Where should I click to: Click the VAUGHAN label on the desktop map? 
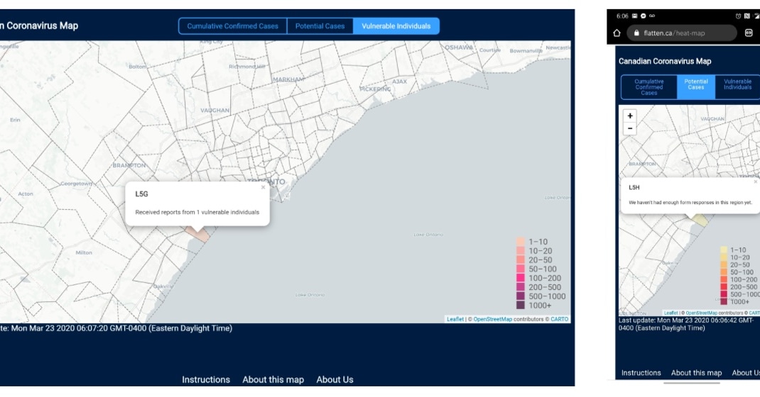[215, 111]
